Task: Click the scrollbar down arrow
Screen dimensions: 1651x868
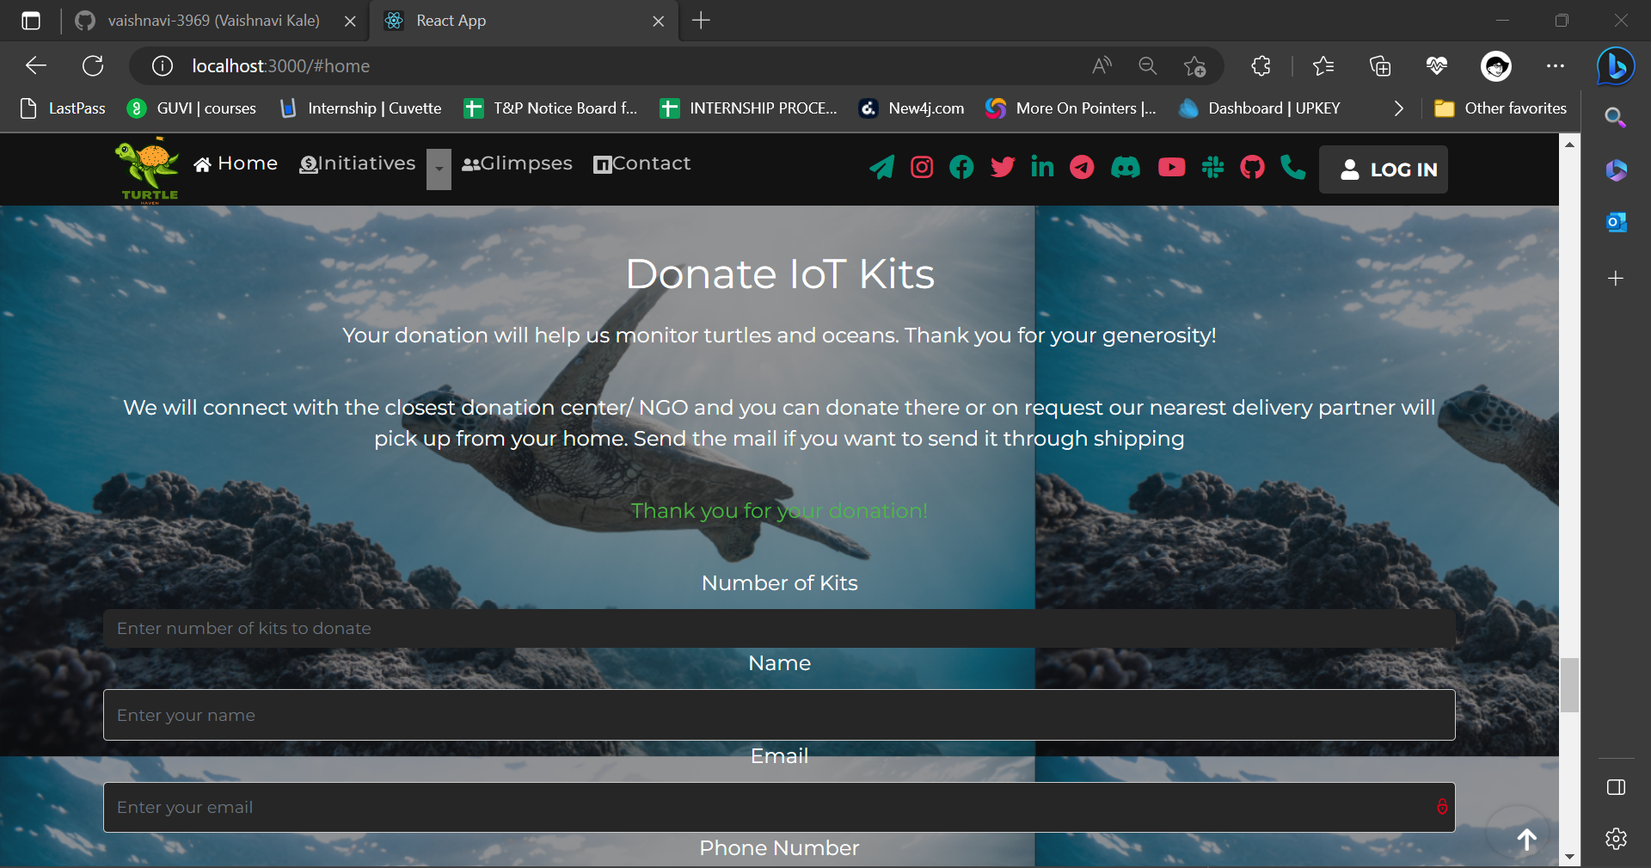Action: click(x=1570, y=857)
